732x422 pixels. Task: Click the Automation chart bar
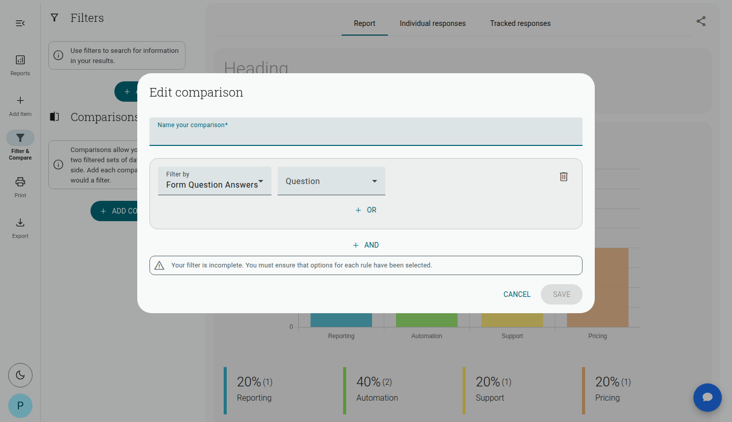tap(426, 320)
